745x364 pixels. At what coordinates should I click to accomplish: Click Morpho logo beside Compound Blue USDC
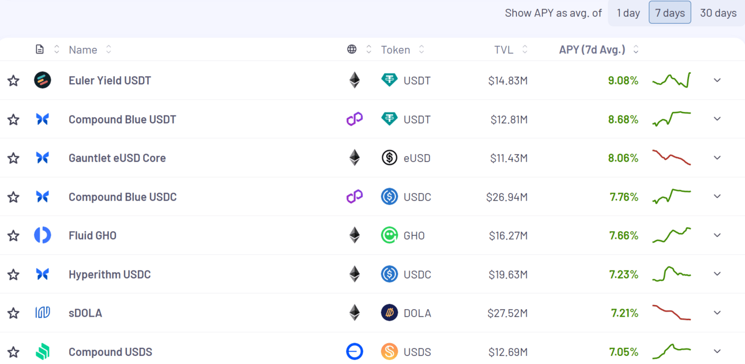coord(42,197)
